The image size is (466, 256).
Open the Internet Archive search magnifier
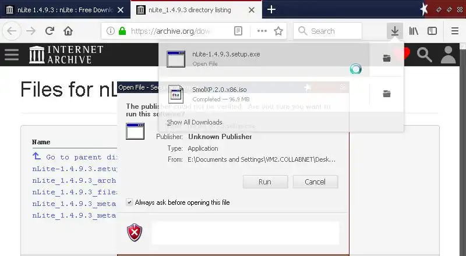point(424,55)
